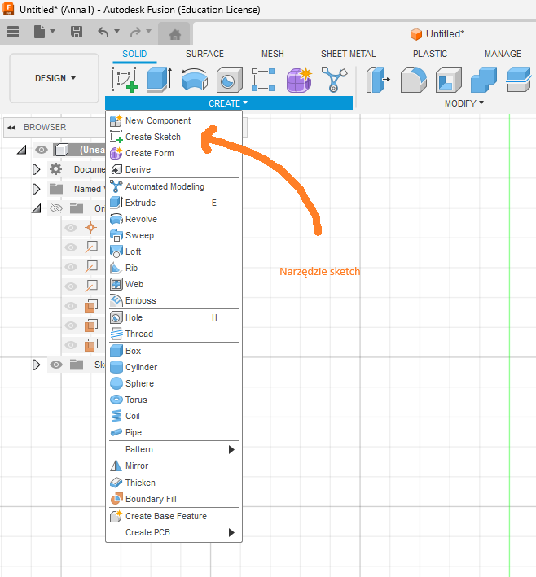The image size is (536, 577).
Task: Toggle visibility of the root component
Action: (x=42, y=150)
